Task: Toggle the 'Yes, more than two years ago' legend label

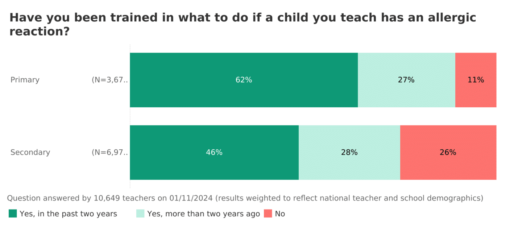Action: 203,214
